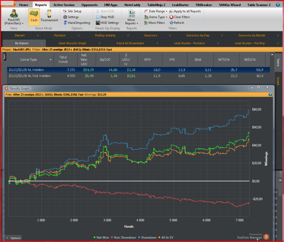Open Sessions report tab
Viewport: 284px width, 242px height.
(151, 36)
